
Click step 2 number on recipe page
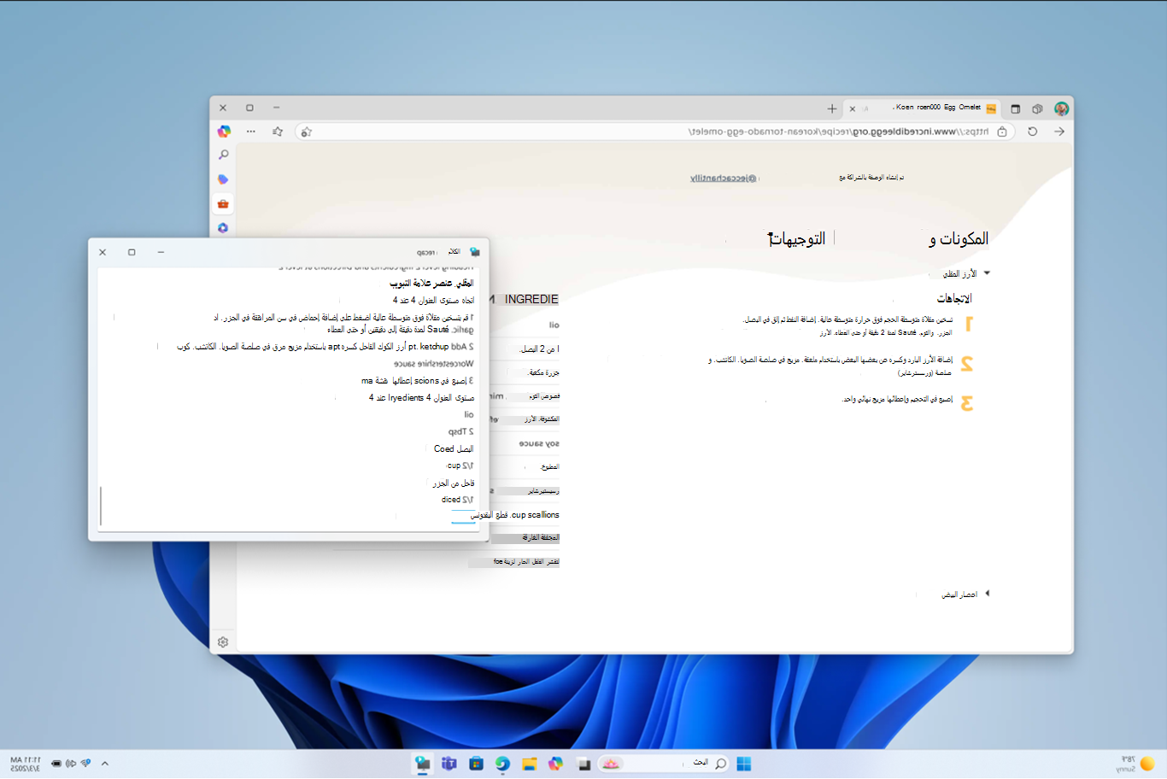tap(967, 363)
